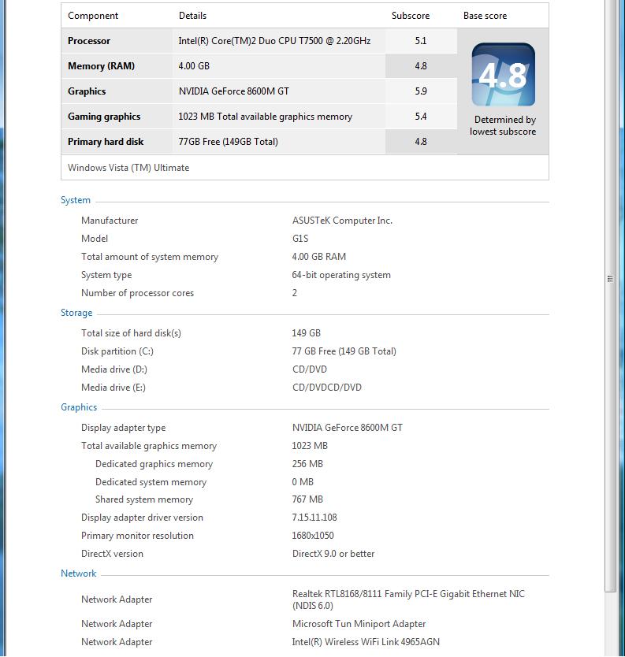Click '256 MB' value
The width and height of the screenshot is (625, 657).
pos(307,464)
